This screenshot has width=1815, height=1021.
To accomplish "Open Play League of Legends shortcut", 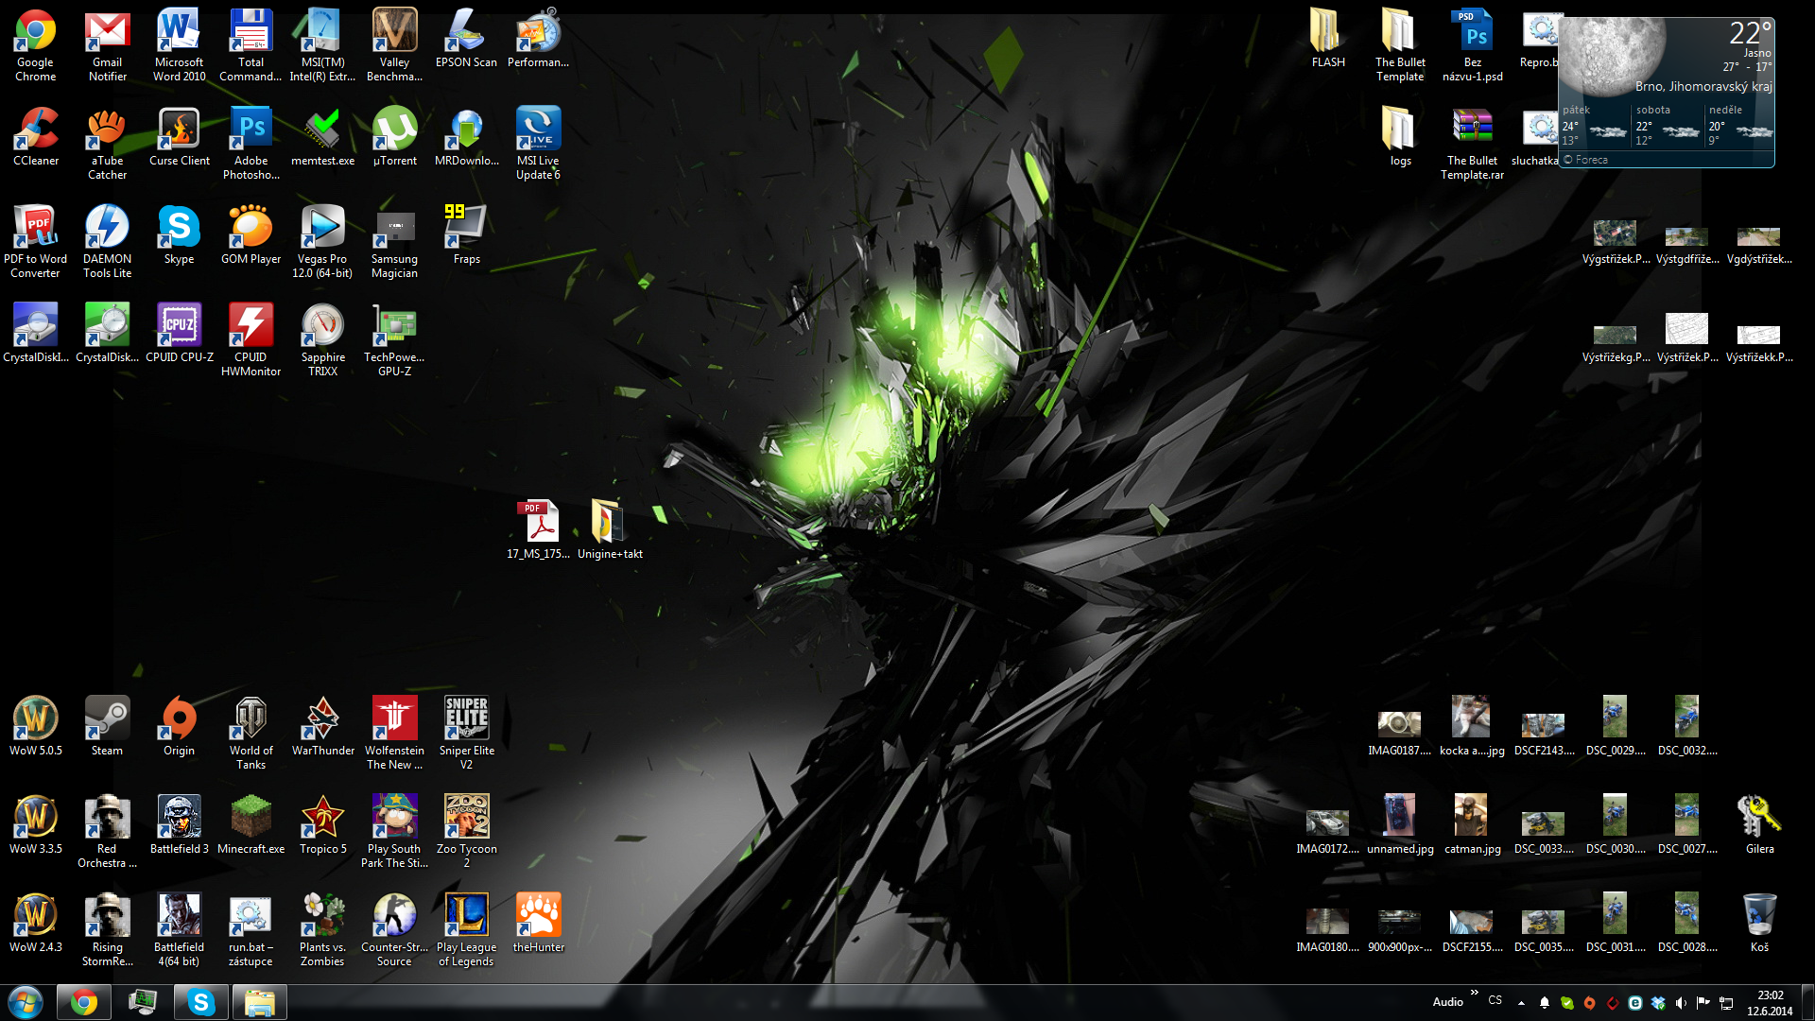I will point(466,916).
